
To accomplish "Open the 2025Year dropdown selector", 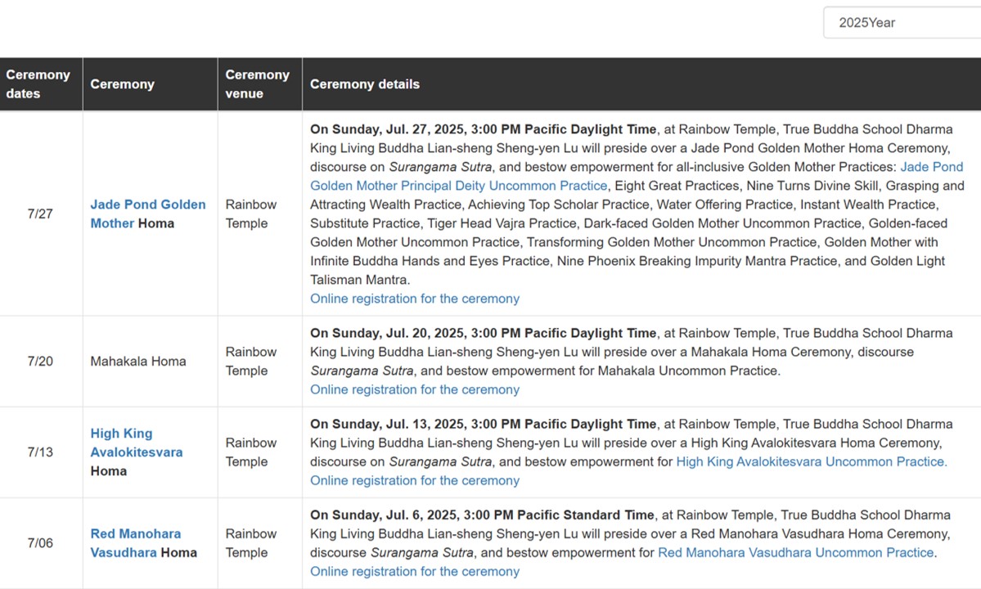I will [902, 23].
